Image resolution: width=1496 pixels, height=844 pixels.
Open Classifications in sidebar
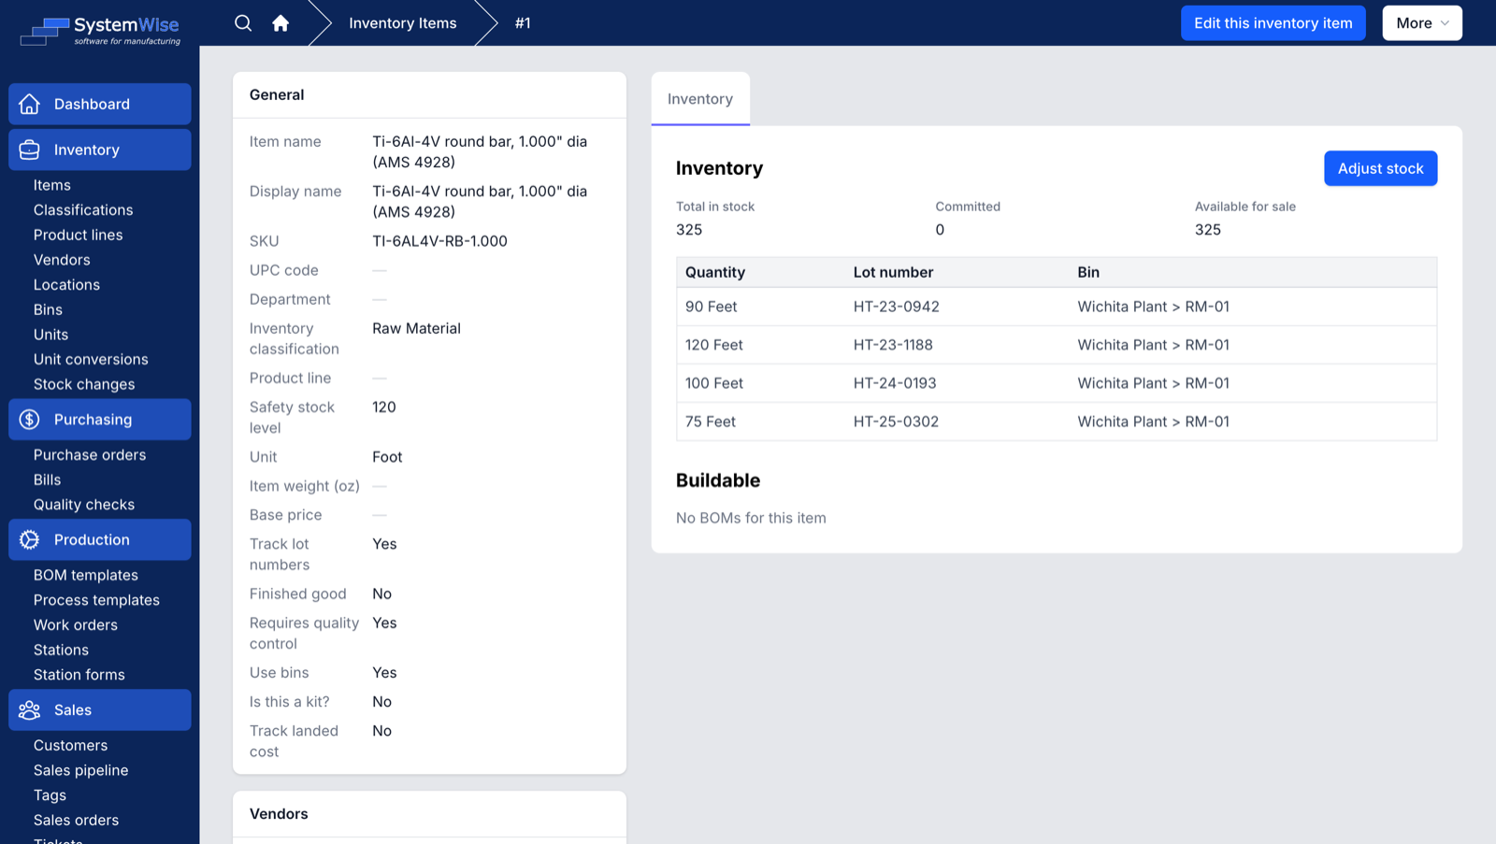tap(83, 210)
